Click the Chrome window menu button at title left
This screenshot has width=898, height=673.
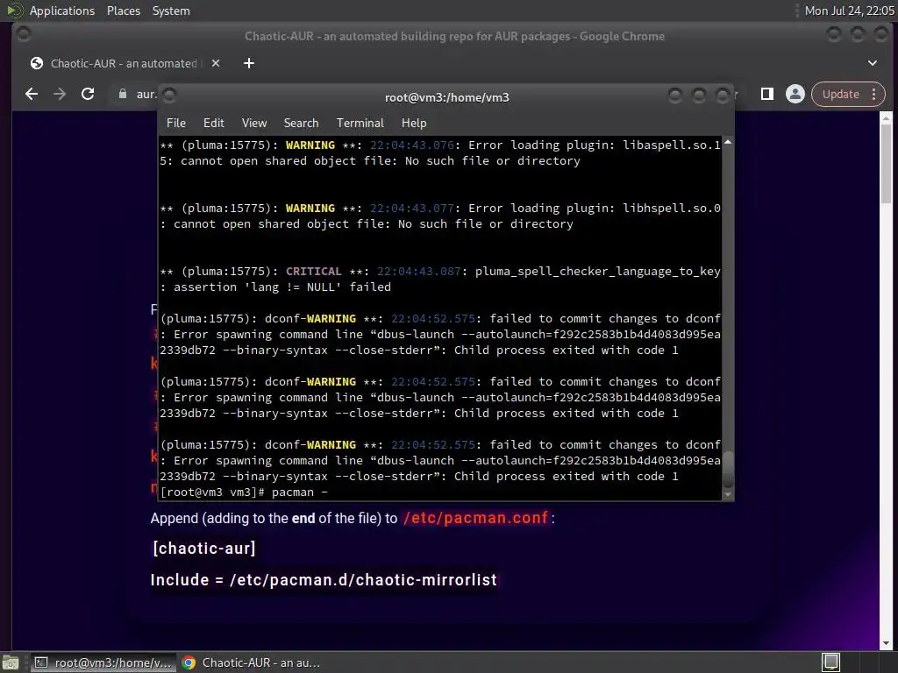[24, 35]
